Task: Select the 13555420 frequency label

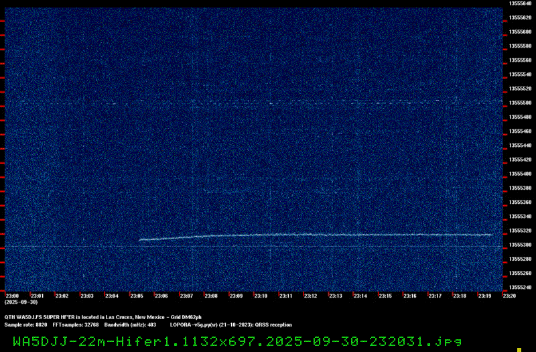Action: [521, 160]
